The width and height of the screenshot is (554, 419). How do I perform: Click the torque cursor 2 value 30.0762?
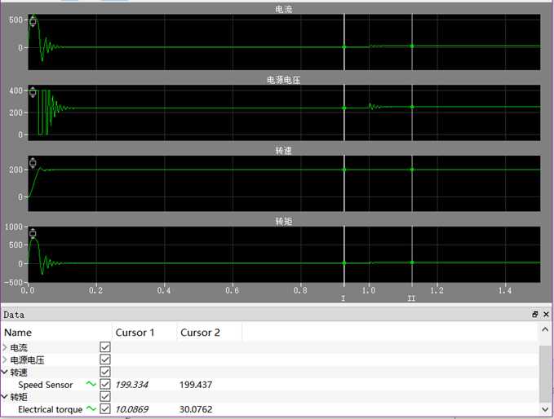[x=196, y=409]
